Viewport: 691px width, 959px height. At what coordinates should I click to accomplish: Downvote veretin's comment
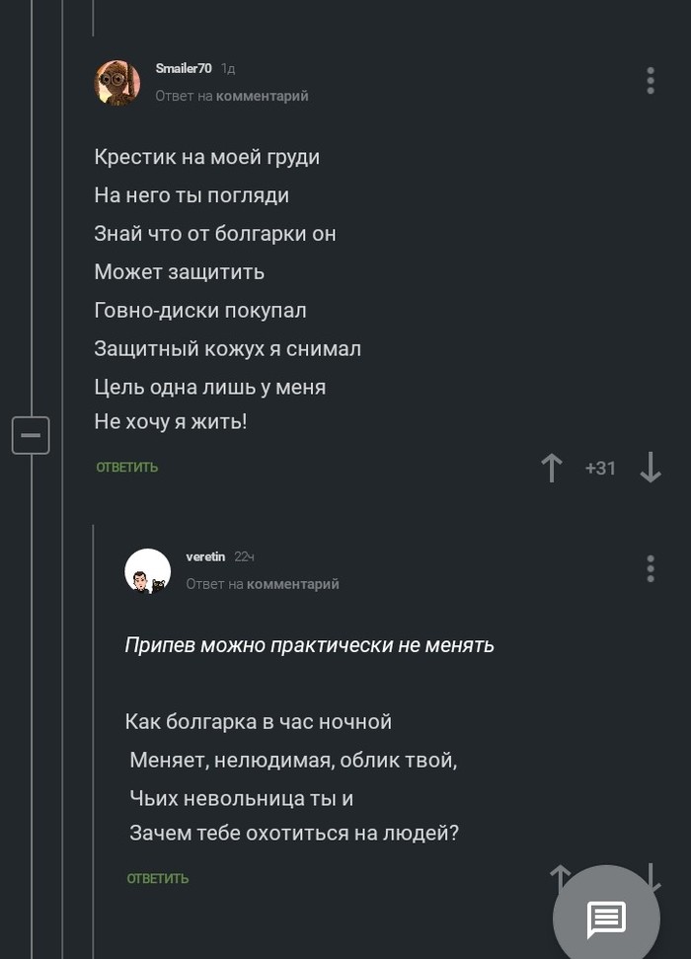[653, 872]
